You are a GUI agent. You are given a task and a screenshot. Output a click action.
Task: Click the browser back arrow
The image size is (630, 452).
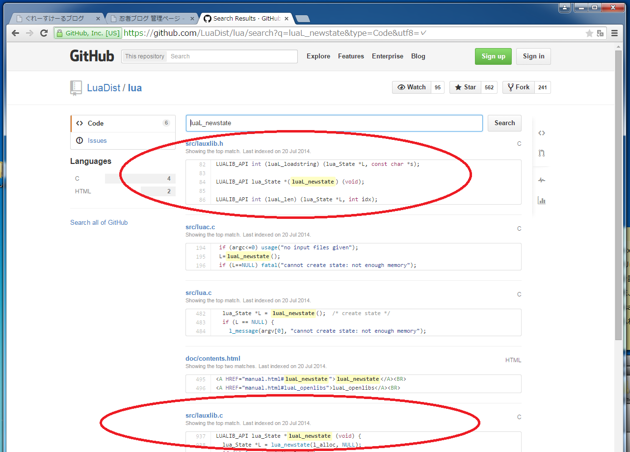click(x=16, y=33)
